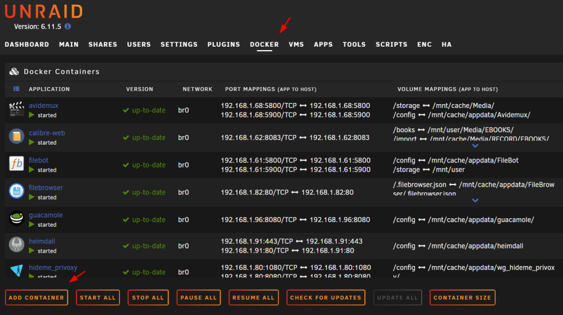
Task: Expand calibre-web volume mappings chevron
Action: pos(475,146)
